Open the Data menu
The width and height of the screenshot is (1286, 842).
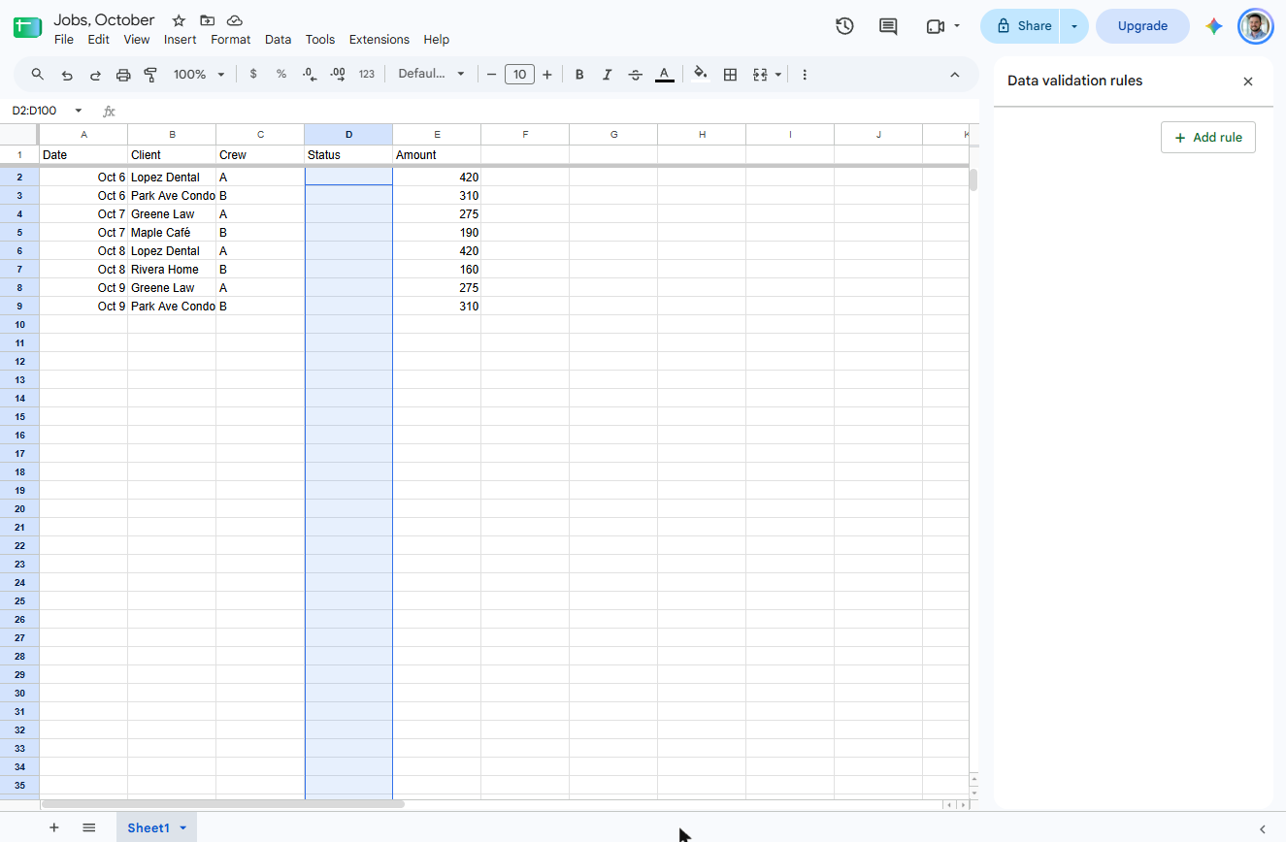tap(278, 40)
